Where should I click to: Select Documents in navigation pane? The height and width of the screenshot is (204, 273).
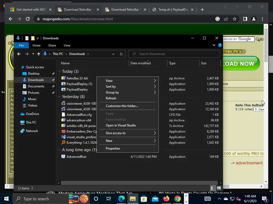[x=36, y=86]
